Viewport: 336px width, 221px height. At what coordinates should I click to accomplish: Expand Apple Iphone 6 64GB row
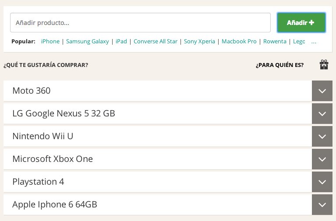(322, 204)
